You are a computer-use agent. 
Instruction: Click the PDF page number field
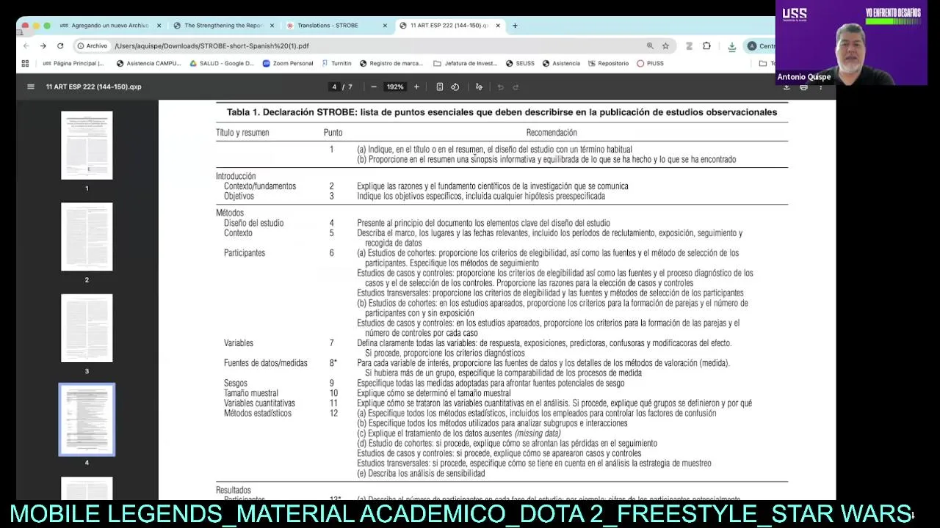[x=334, y=87]
